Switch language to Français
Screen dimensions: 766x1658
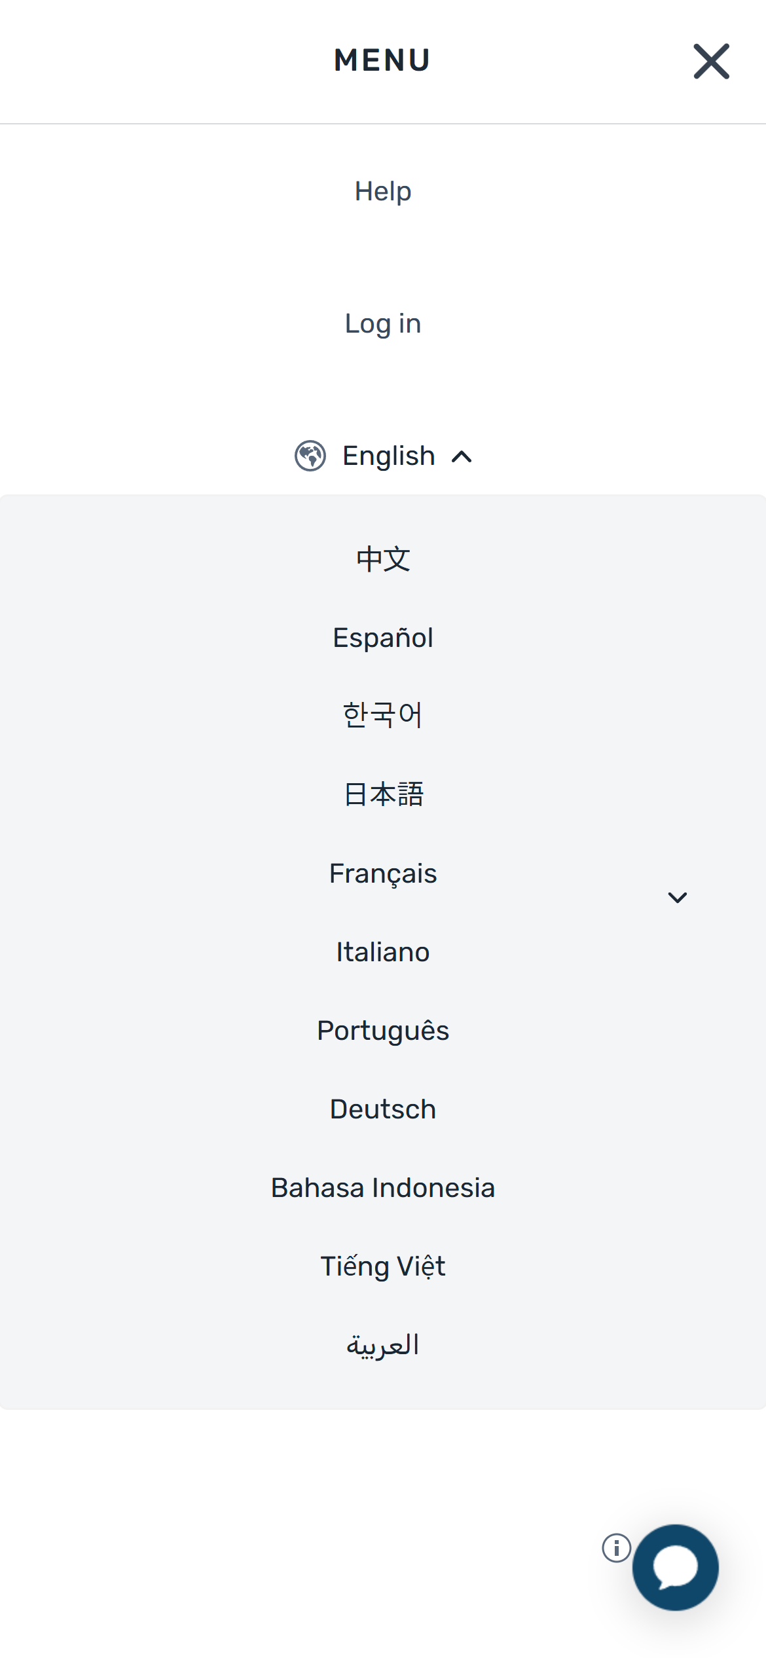383,874
